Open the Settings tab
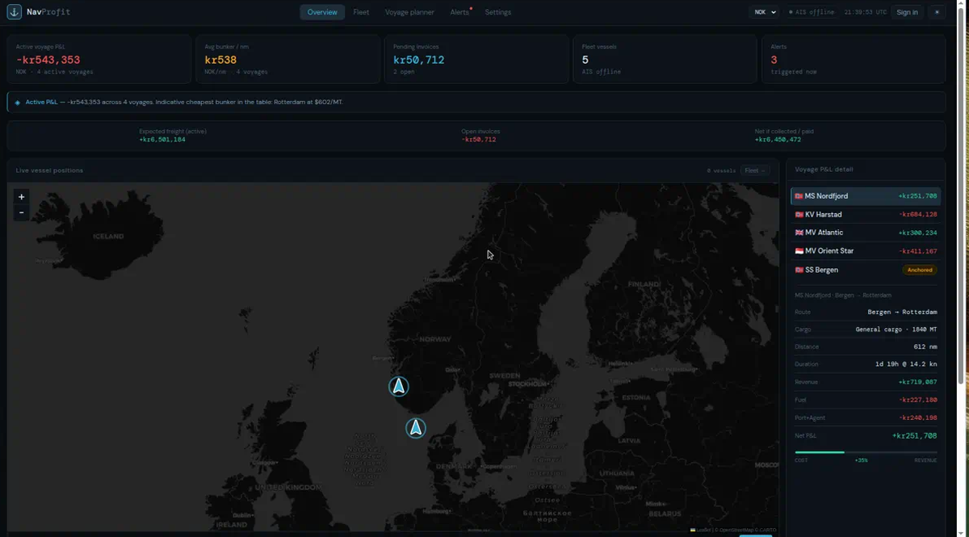This screenshot has height=537, width=969. pyautogui.click(x=497, y=12)
